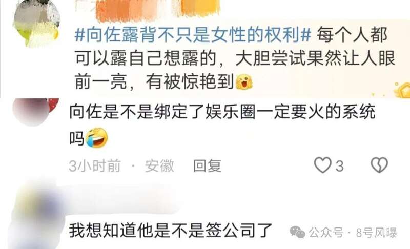Screen dimensions: 410x249
Task: Open hashtag #向佐露背不只是女性的权利#
Action: (x=193, y=35)
